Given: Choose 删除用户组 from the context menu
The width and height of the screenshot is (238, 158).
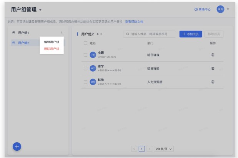Looking at the screenshot, I should [x=52, y=49].
